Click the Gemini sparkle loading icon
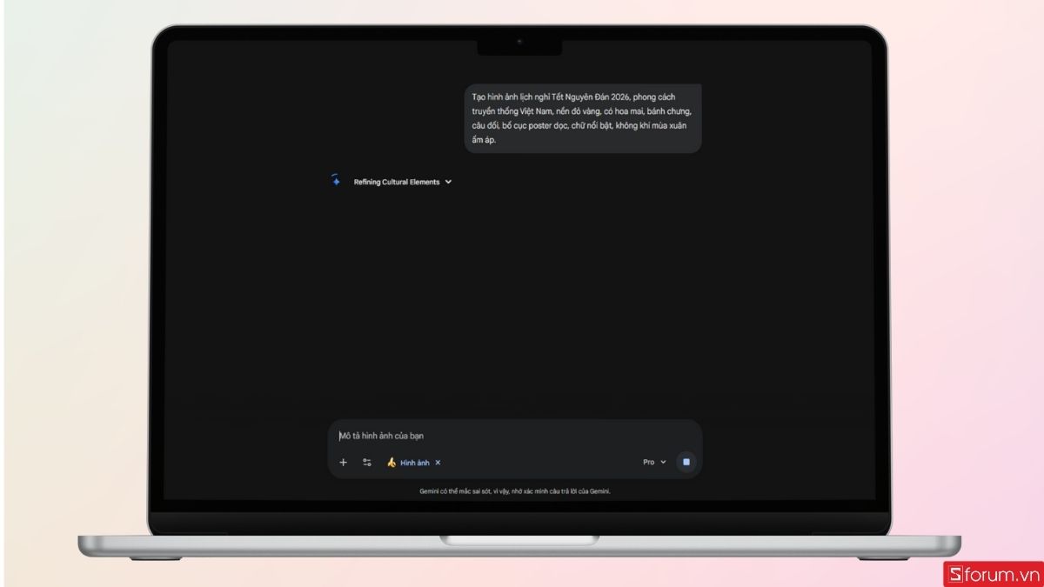 (335, 181)
